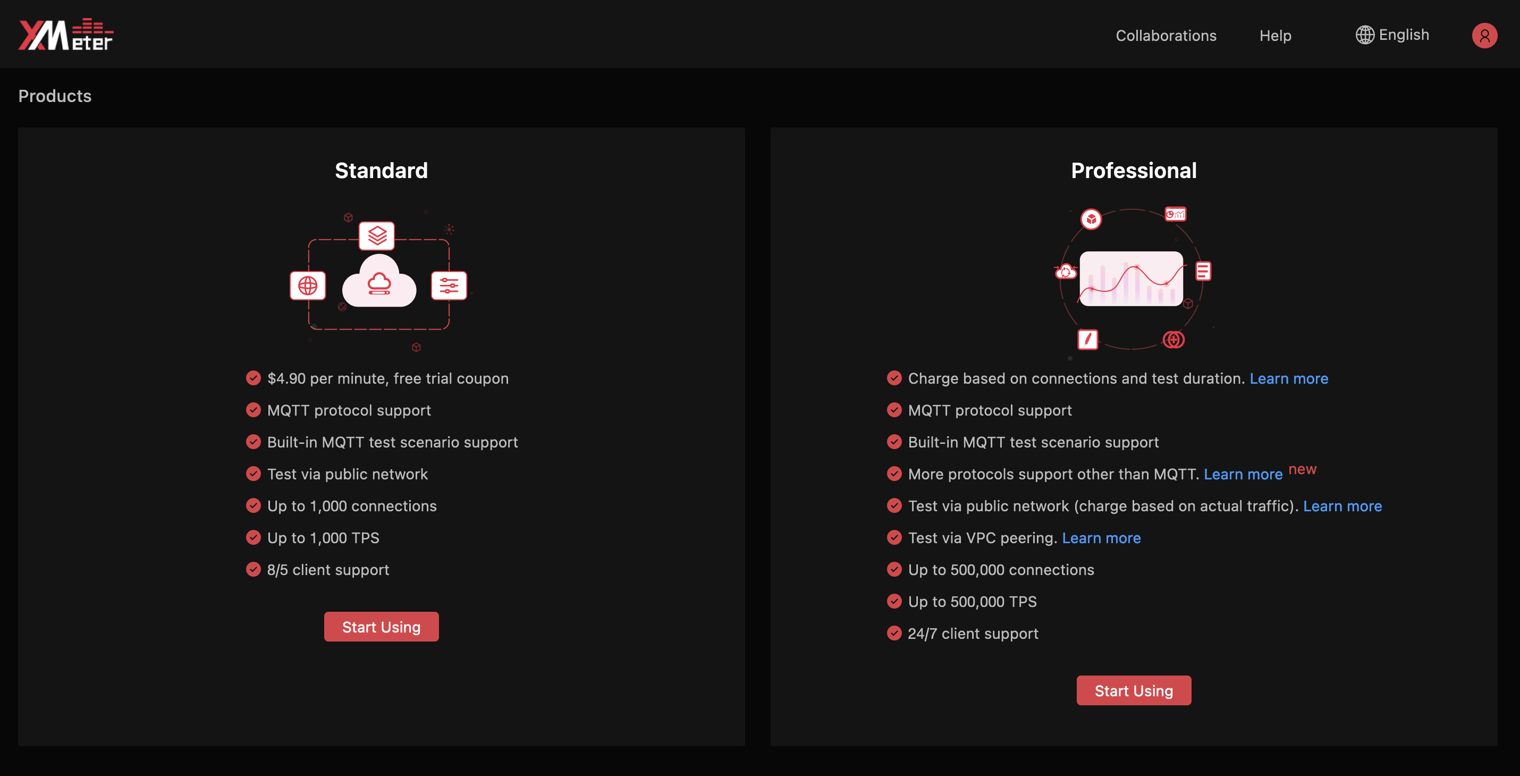Click the checkmark next to 24/7 client support
The height and width of the screenshot is (776, 1520).
[893, 633]
